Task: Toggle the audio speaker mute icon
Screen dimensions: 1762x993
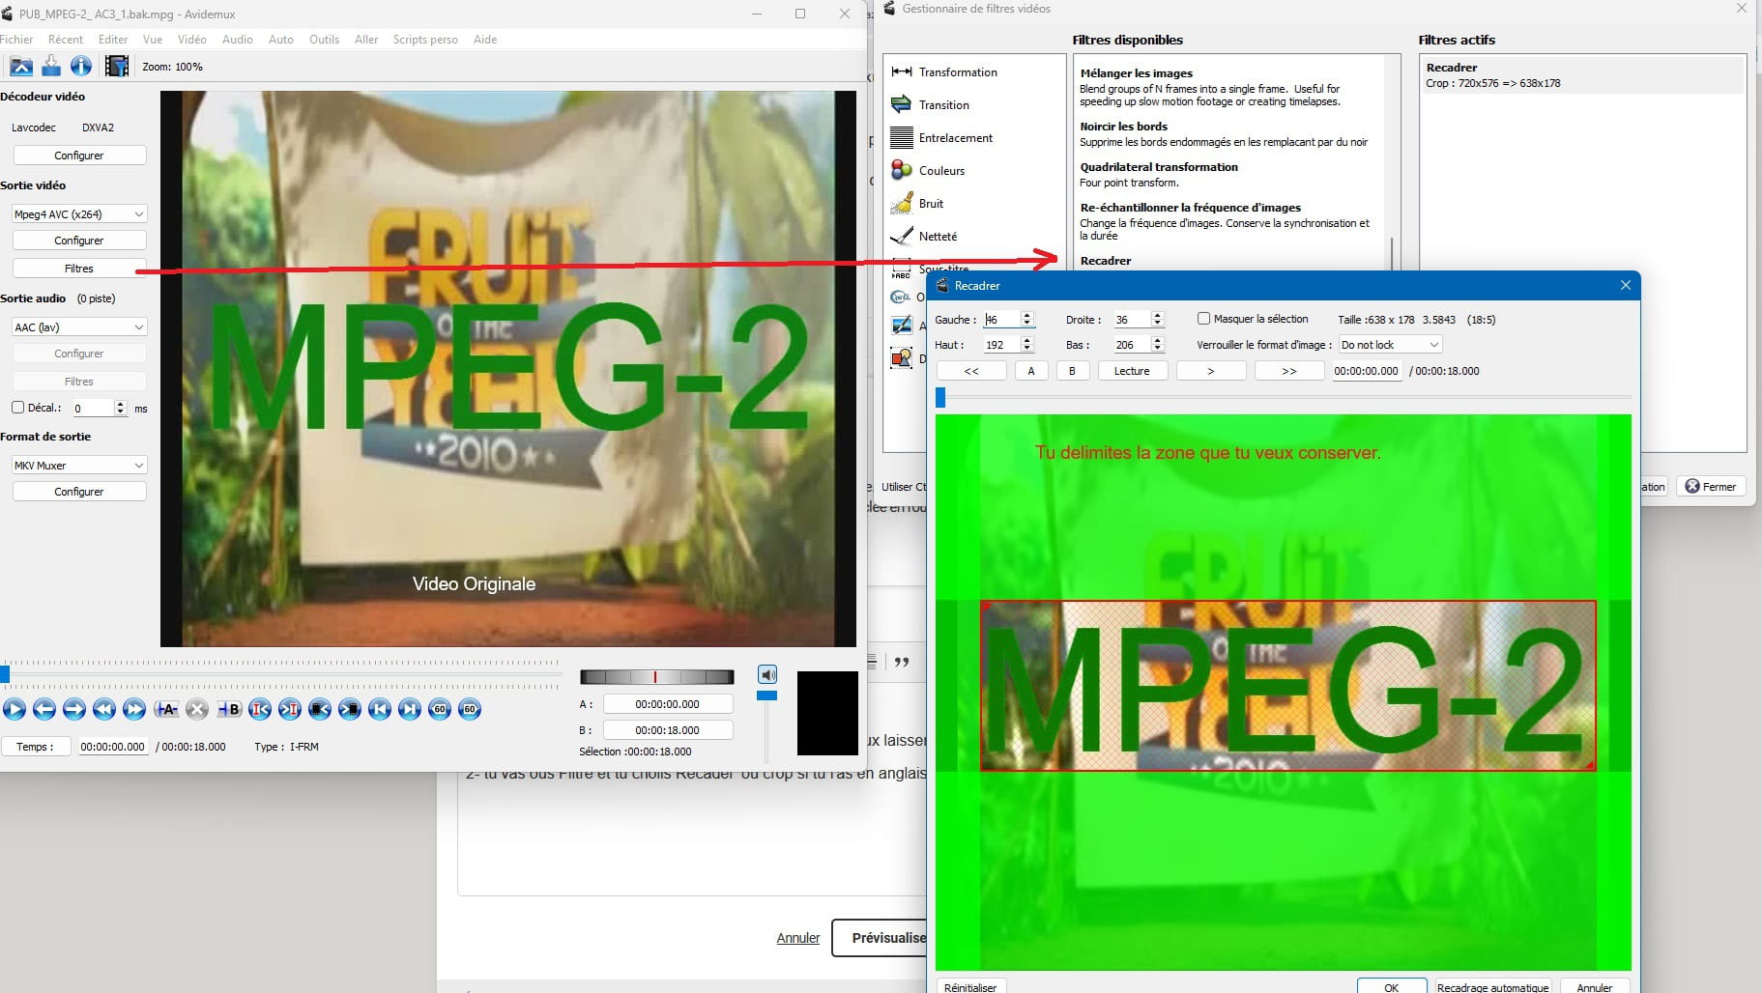Action: [x=767, y=674]
